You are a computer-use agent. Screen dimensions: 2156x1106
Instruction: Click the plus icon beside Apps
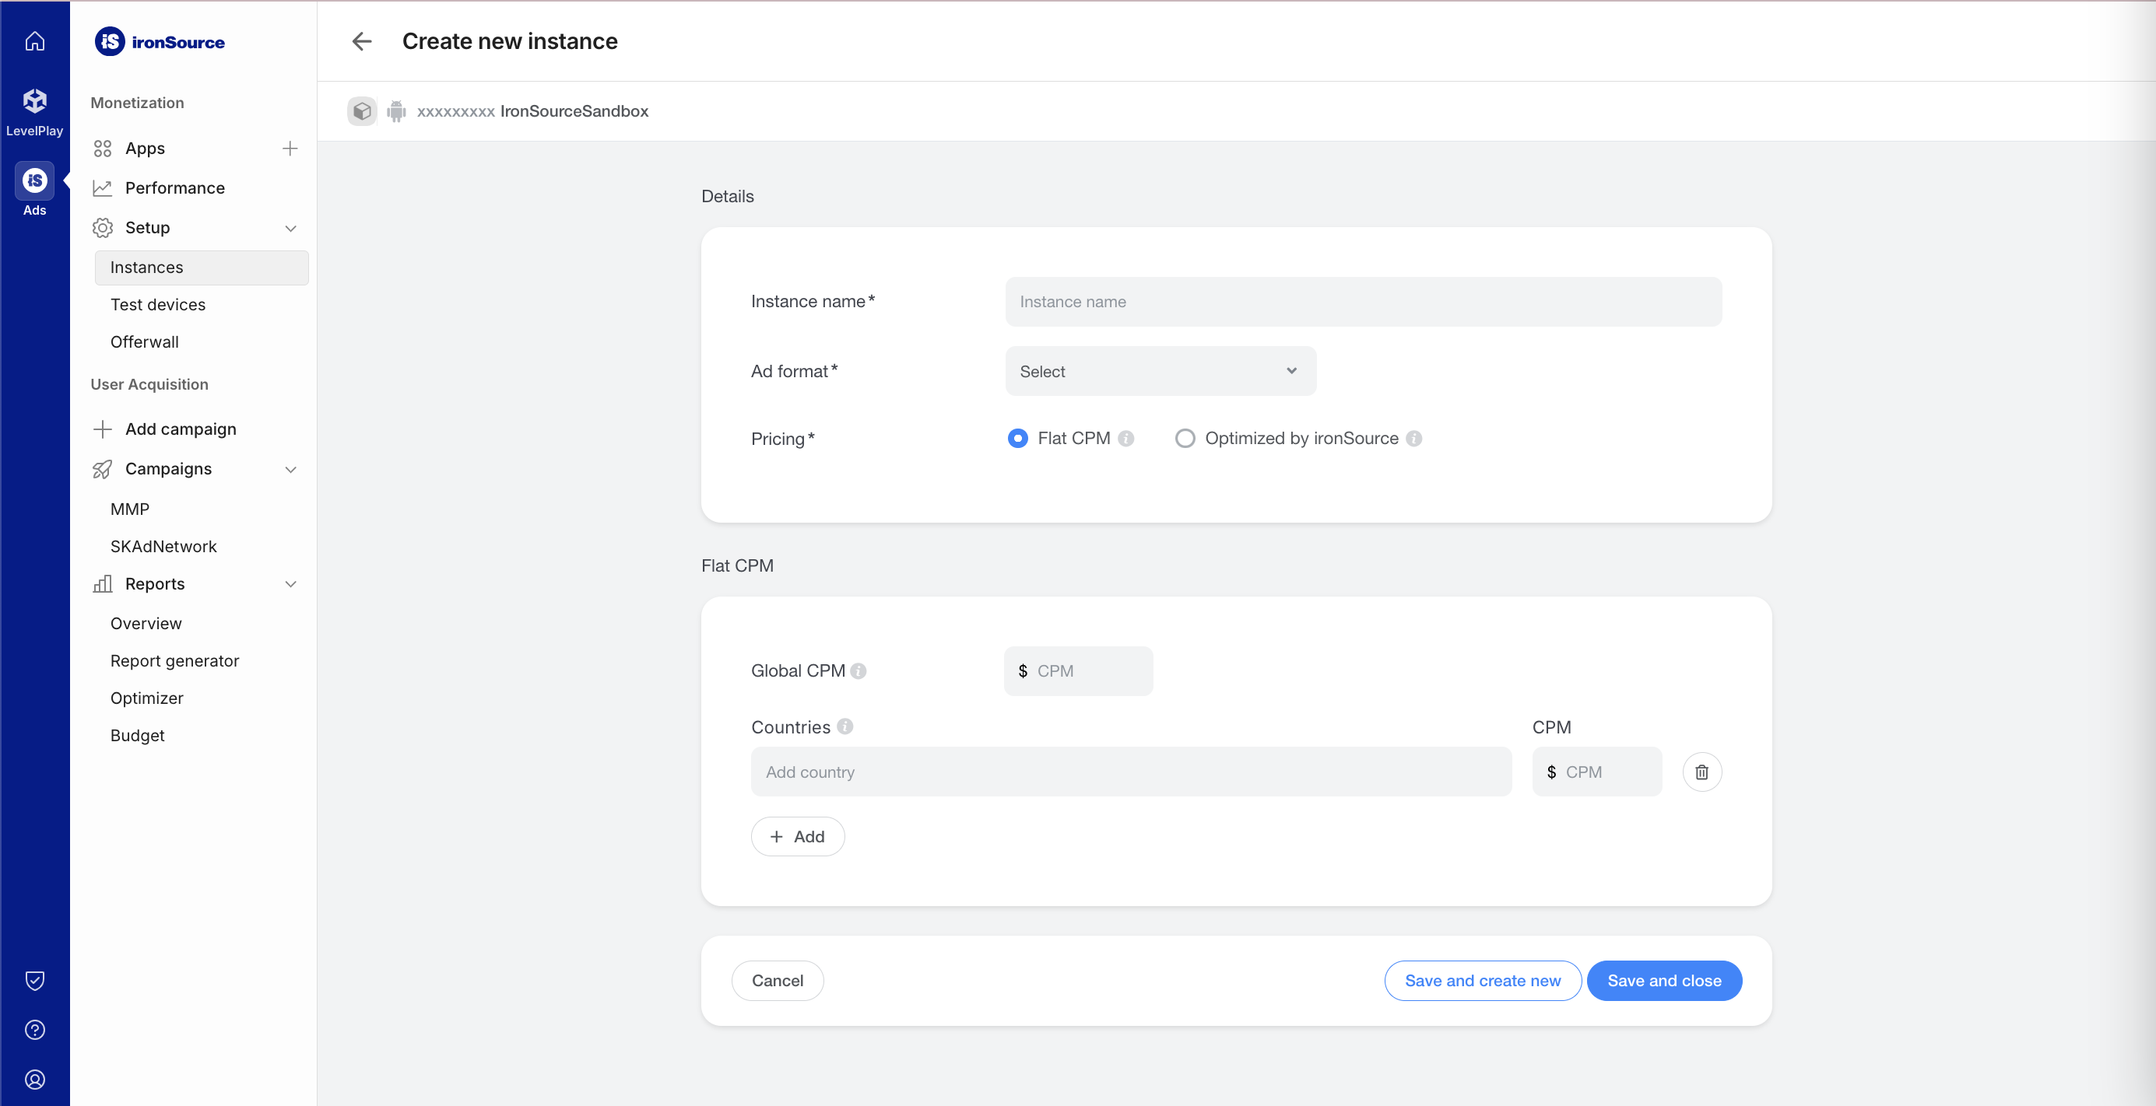tap(290, 148)
